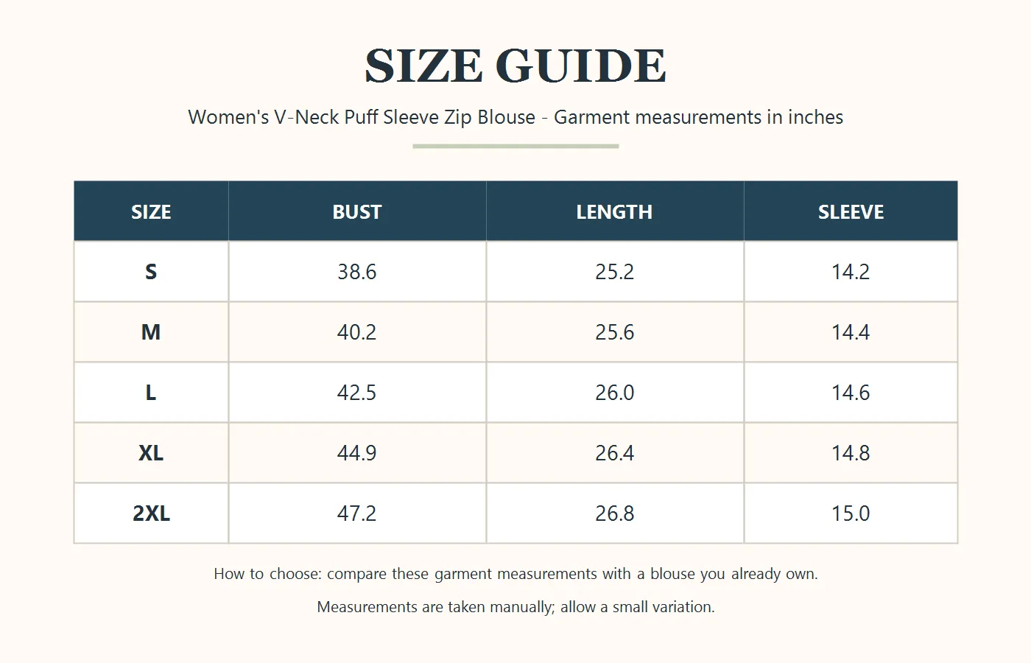The width and height of the screenshot is (1031, 663).
Task: Click the 44.9 bust cell
Action: 357,453
